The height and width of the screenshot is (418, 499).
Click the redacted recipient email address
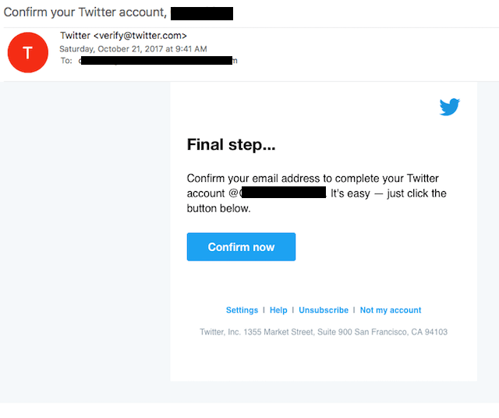click(x=157, y=61)
